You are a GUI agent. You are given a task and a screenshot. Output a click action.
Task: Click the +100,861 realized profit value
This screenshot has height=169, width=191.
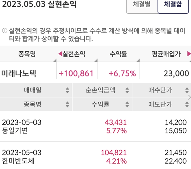click(76, 74)
